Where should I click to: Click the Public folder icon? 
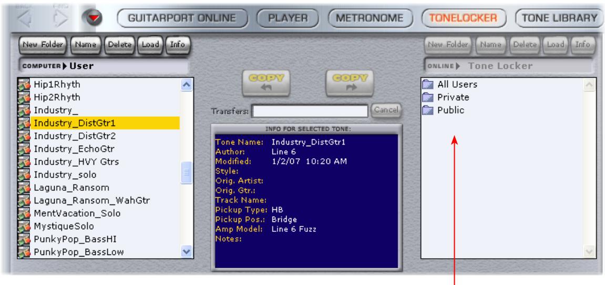428,110
